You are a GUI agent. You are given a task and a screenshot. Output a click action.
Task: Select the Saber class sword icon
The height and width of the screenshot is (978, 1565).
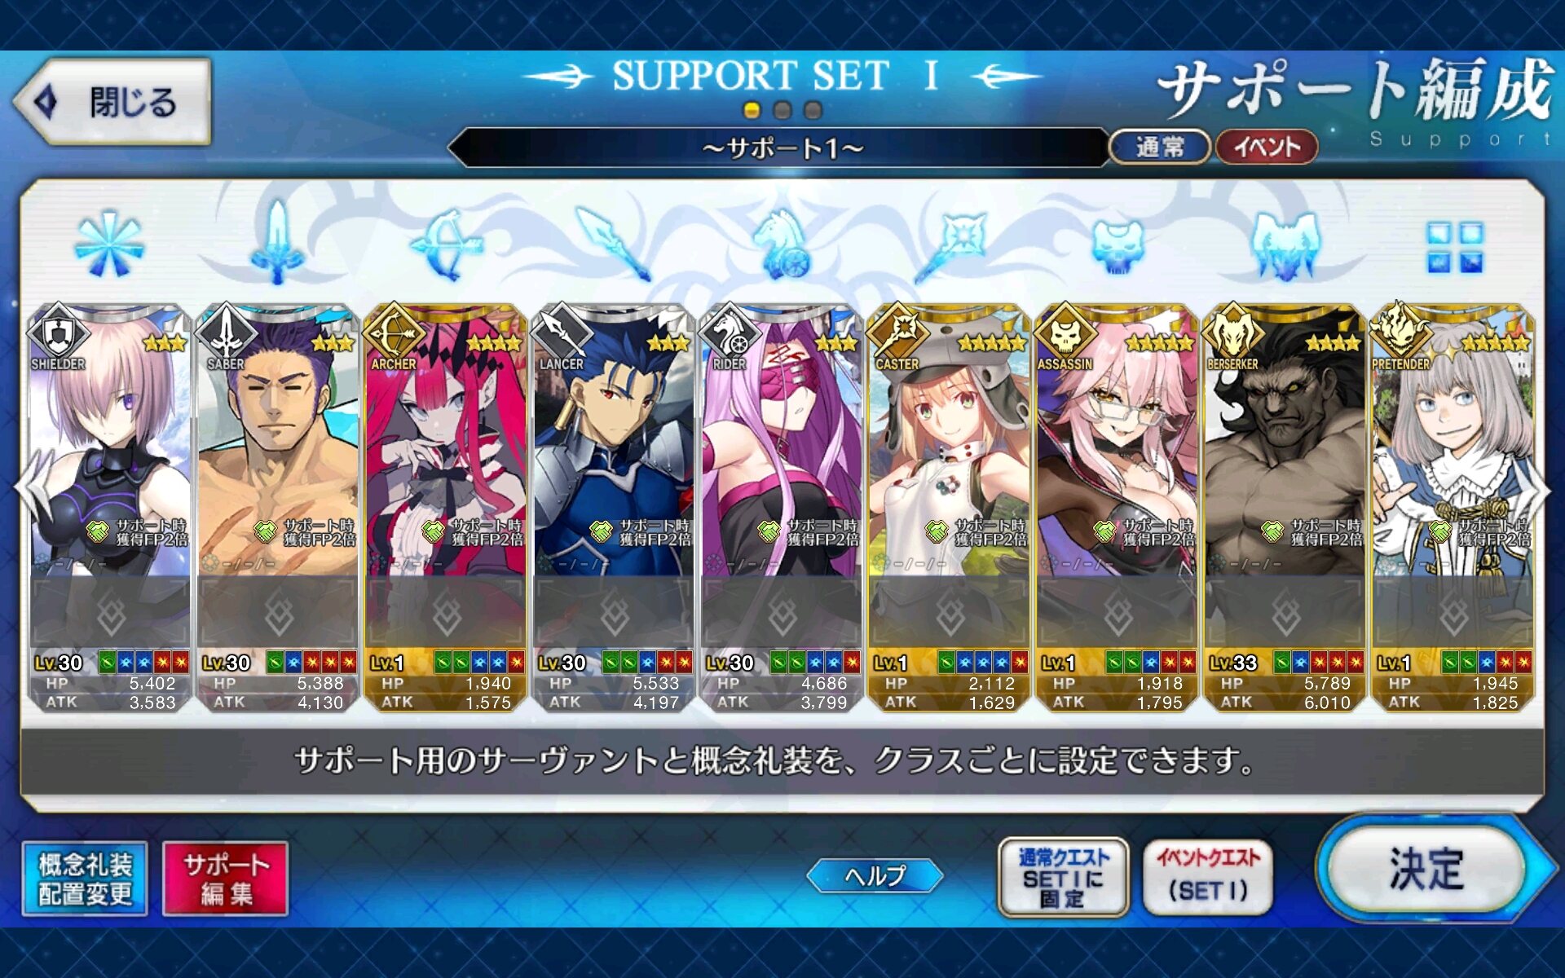coord(278,242)
